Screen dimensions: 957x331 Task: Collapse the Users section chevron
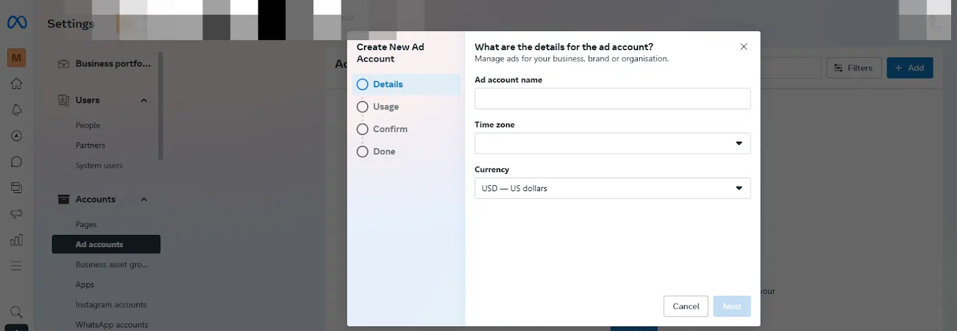click(144, 100)
